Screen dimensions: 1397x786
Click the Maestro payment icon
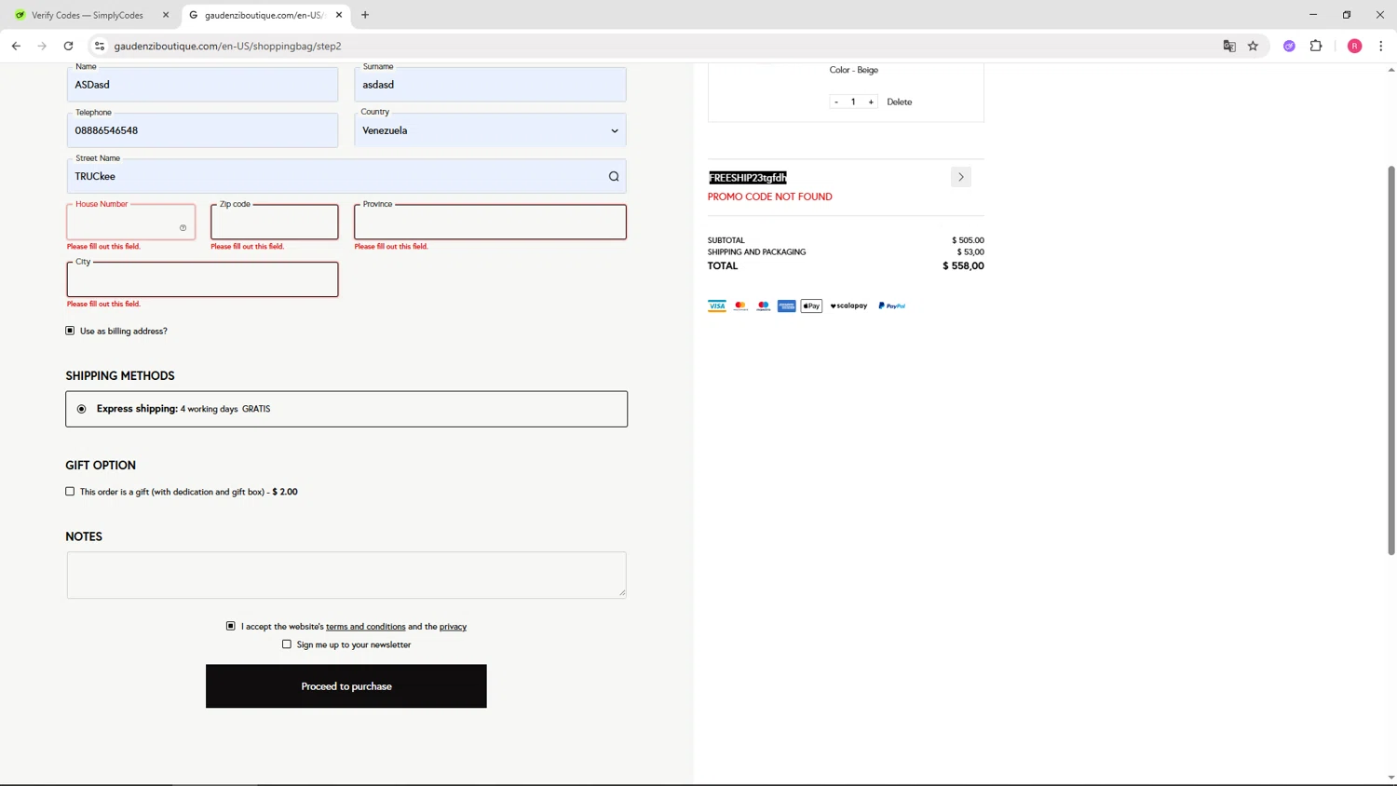[764, 305]
